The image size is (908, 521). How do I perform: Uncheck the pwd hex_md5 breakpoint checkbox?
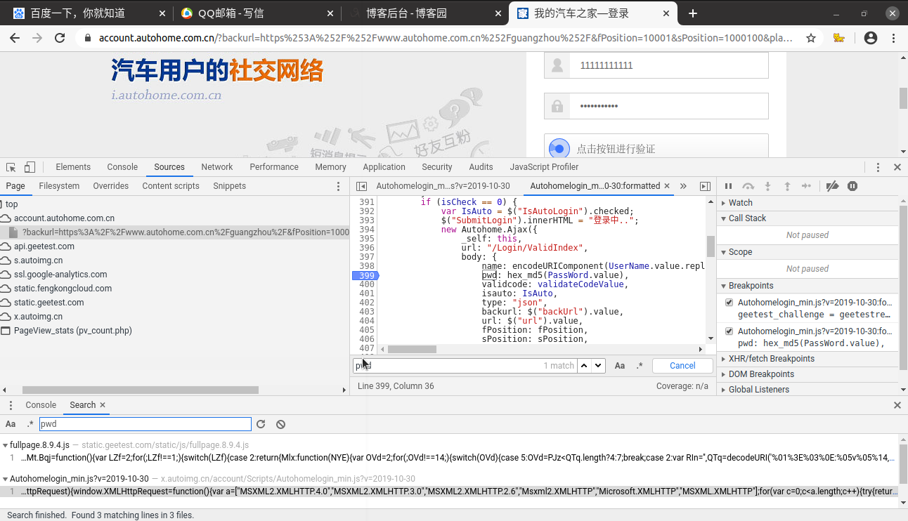tap(729, 331)
